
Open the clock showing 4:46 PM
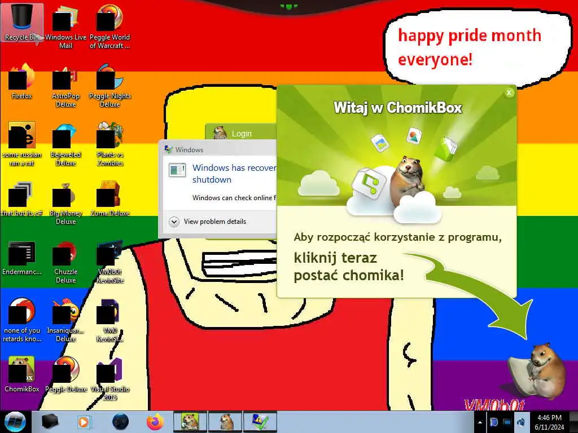pos(549,422)
